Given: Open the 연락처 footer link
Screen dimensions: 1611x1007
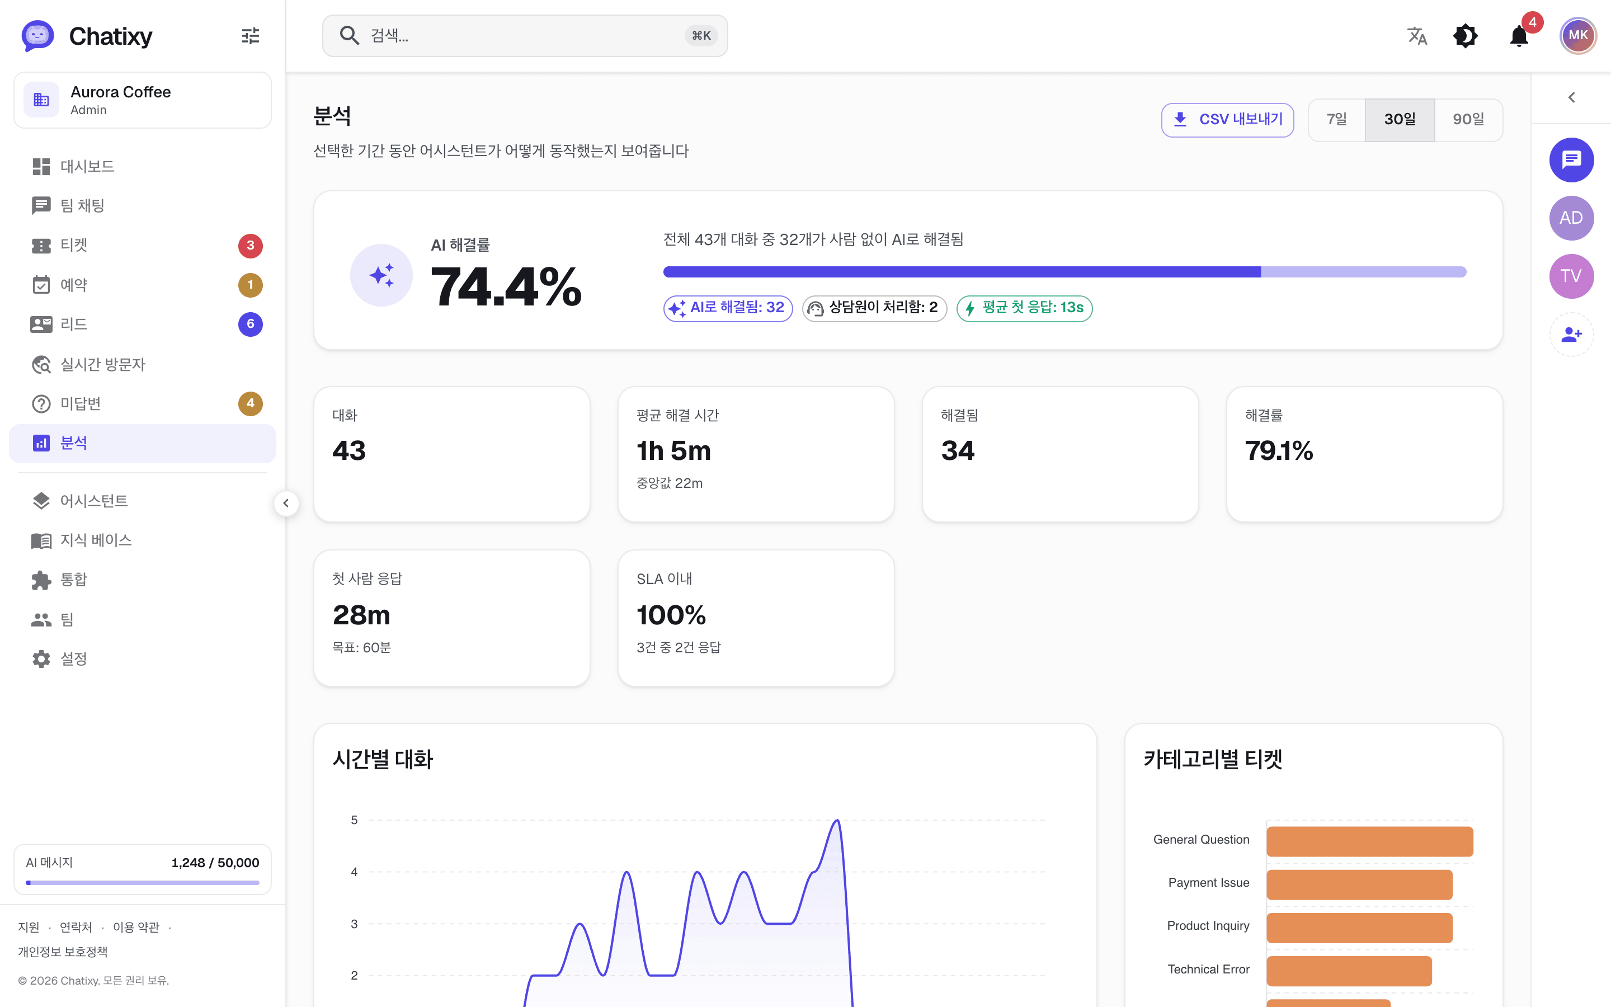Looking at the screenshot, I should click(76, 927).
